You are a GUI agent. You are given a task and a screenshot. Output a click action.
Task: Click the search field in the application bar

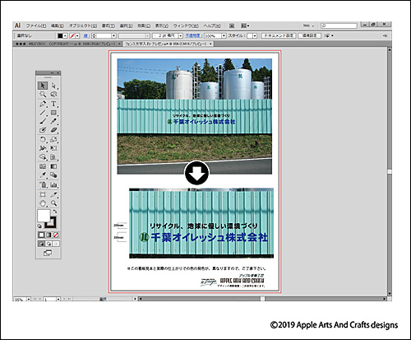coord(339,26)
